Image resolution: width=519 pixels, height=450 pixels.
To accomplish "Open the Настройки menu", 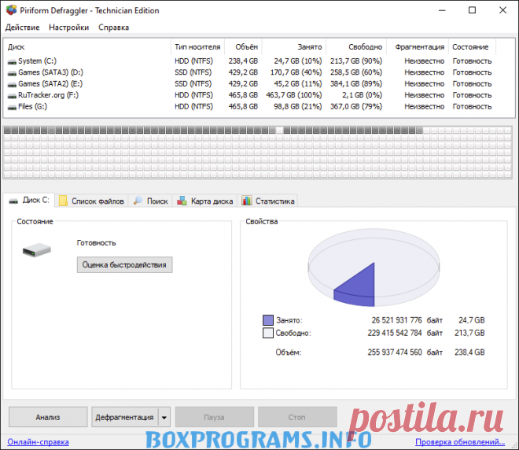I will 69,28.
